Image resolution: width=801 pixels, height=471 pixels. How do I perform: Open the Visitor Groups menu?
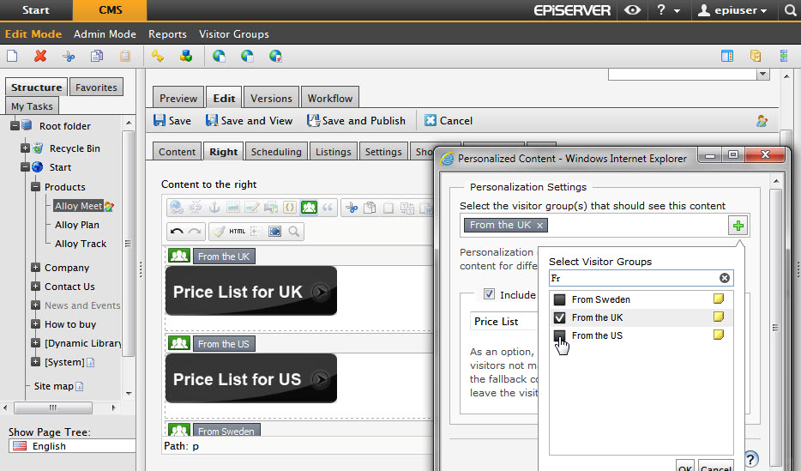[233, 34]
